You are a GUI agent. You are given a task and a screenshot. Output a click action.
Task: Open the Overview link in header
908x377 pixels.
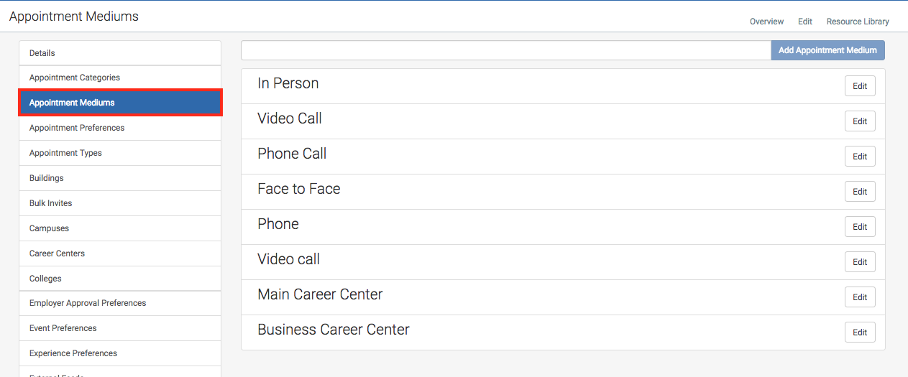tap(766, 22)
